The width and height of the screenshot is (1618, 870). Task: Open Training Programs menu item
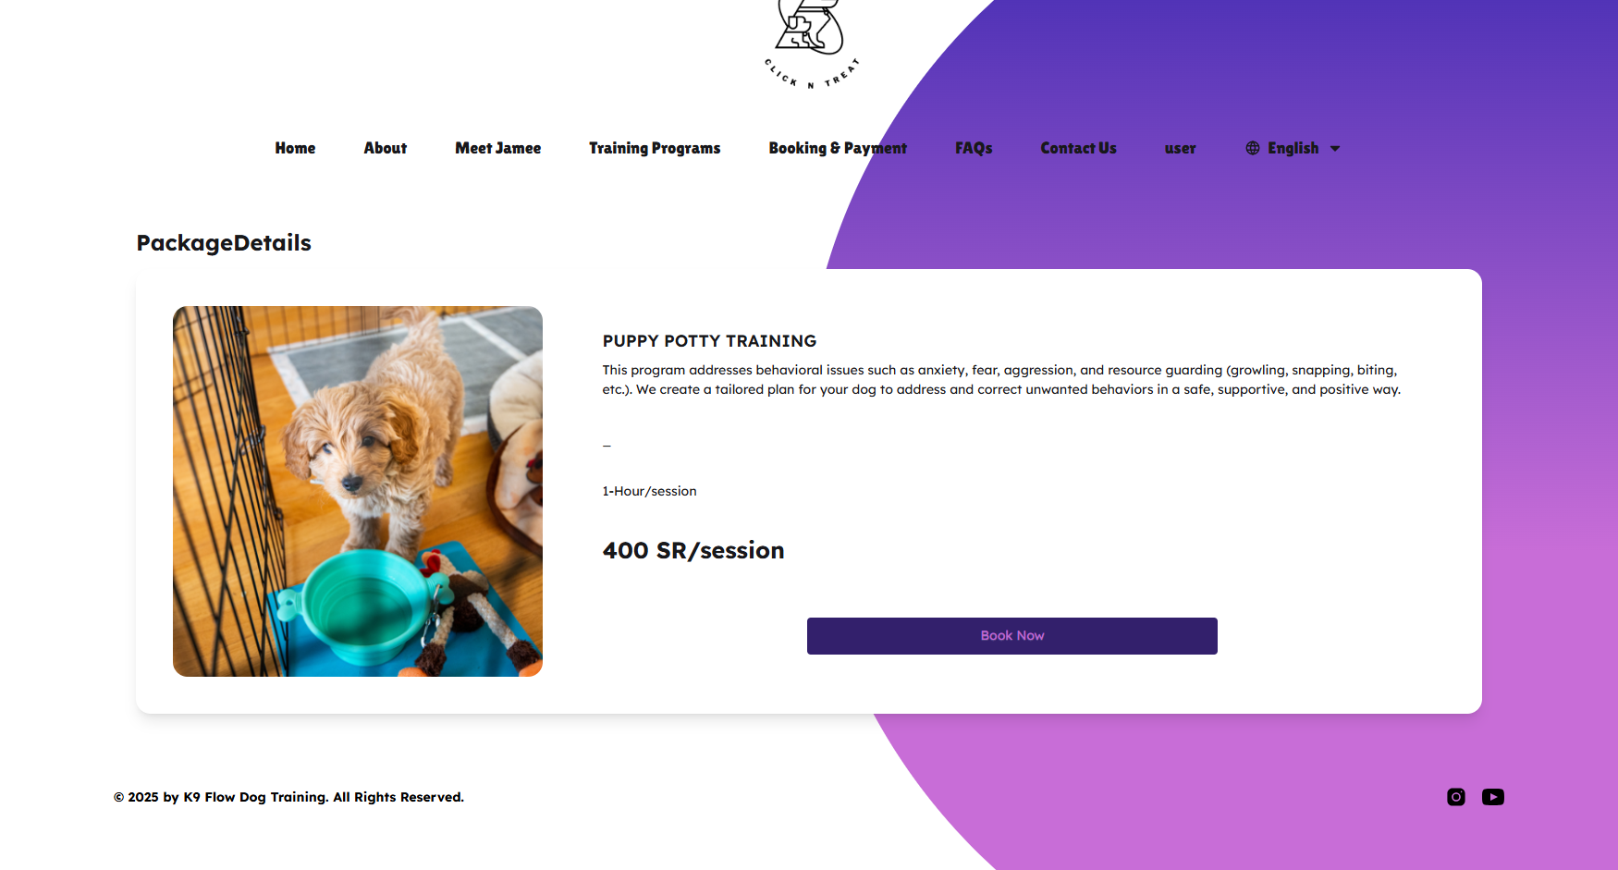pyautogui.click(x=655, y=148)
